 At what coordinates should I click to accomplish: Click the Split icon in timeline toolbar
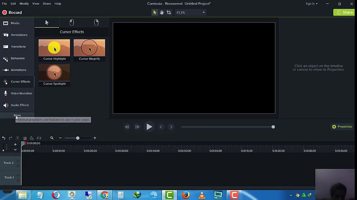tap(39, 138)
